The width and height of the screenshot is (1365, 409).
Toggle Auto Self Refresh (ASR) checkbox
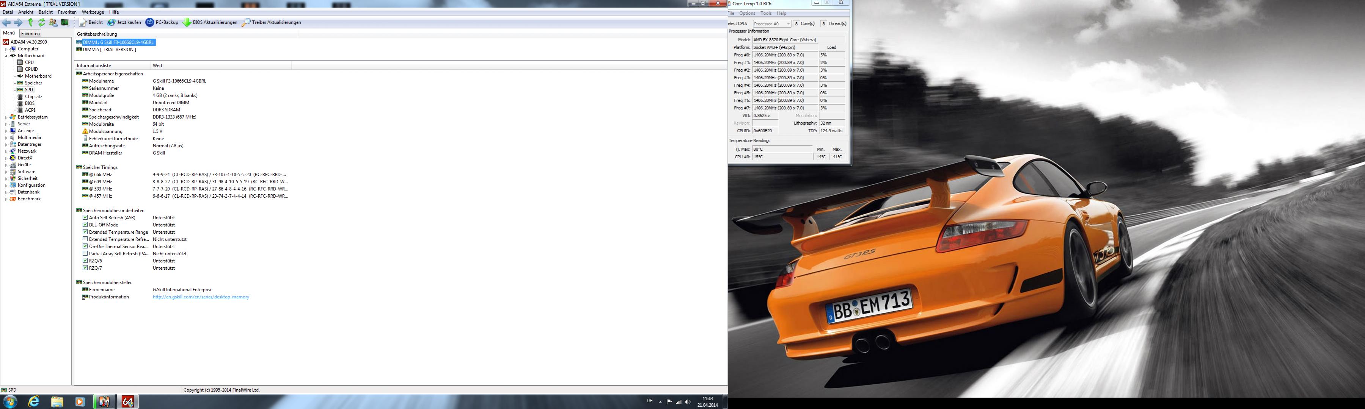[85, 217]
